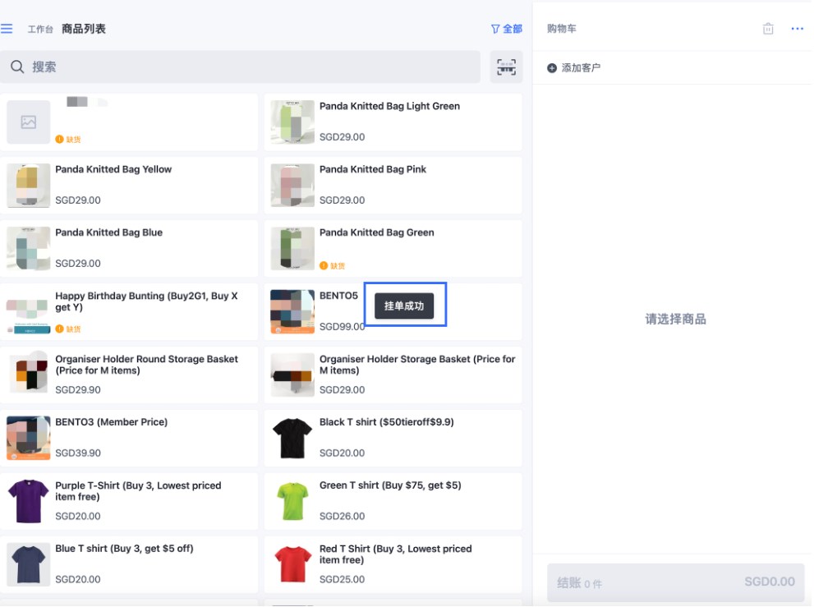814x607 pixels.
Task: Click the blue T-shirt image
Action: point(29,564)
